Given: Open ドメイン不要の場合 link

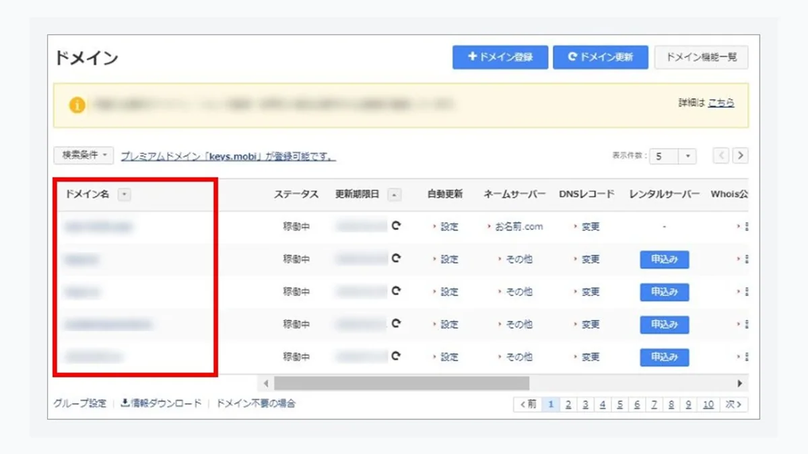Looking at the screenshot, I should pos(256,404).
